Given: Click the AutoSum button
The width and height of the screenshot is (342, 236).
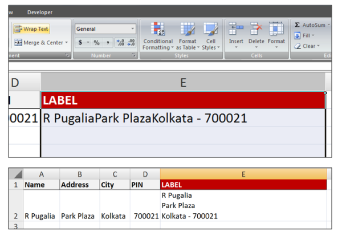Looking at the screenshot, I should 312,25.
